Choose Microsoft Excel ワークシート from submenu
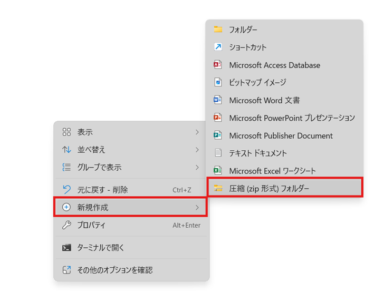Screen dimensions: 374x292 [x=272, y=171]
